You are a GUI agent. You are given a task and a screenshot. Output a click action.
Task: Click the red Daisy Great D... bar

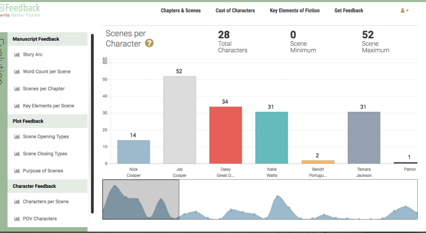pos(225,135)
